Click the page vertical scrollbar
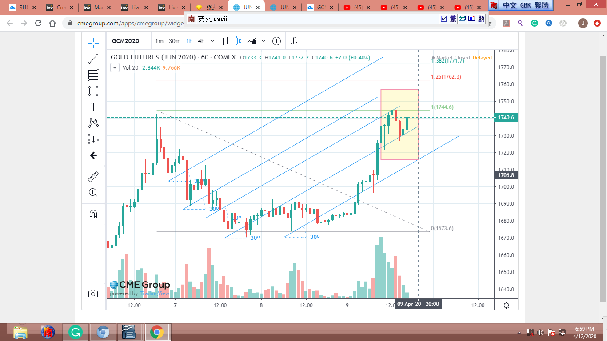 [603, 178]
